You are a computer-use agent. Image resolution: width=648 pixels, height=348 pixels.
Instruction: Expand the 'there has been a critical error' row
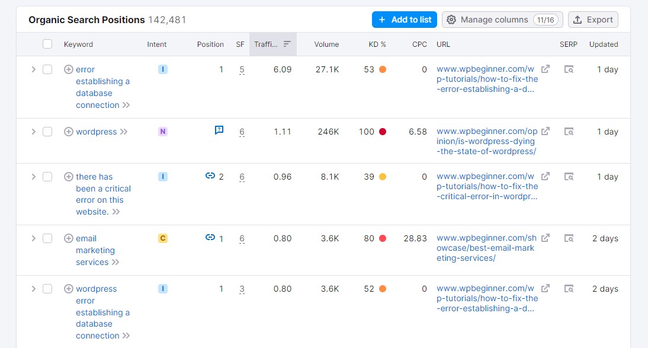click(x=34, y=177)
